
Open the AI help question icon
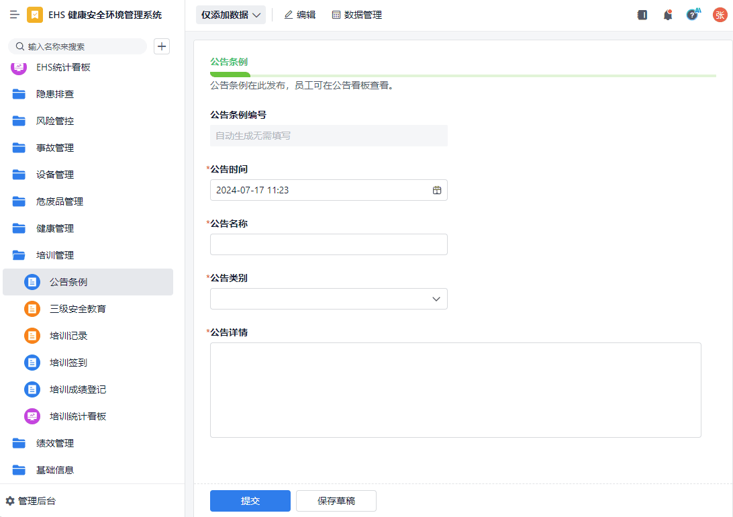693,15
